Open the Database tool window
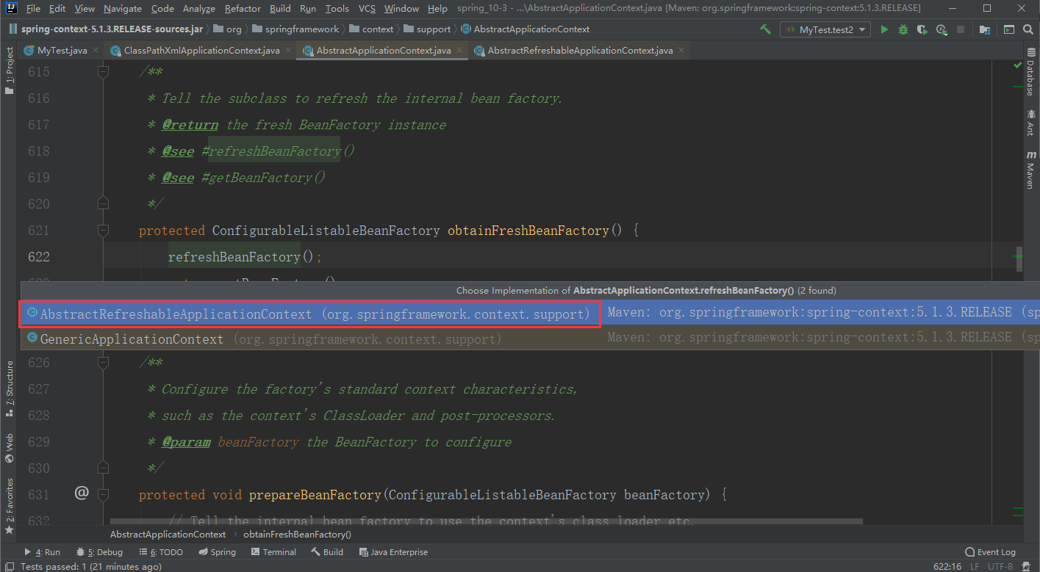The image size is (1040, 572). 1030,72
